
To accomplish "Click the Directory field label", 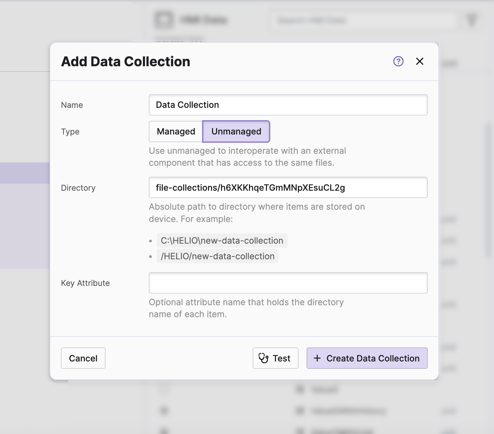I will pyautogui.click(x=78, y=188).
